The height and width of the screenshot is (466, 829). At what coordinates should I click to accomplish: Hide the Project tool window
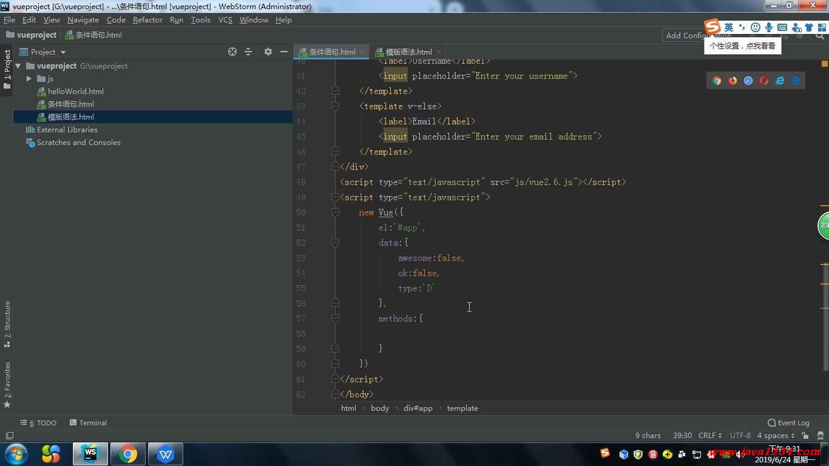coord(284,52)
